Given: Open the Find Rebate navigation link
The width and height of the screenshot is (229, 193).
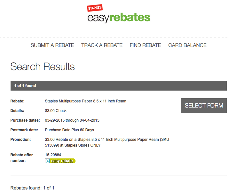Looking at the screenshot, I should (x=145, y=45).
